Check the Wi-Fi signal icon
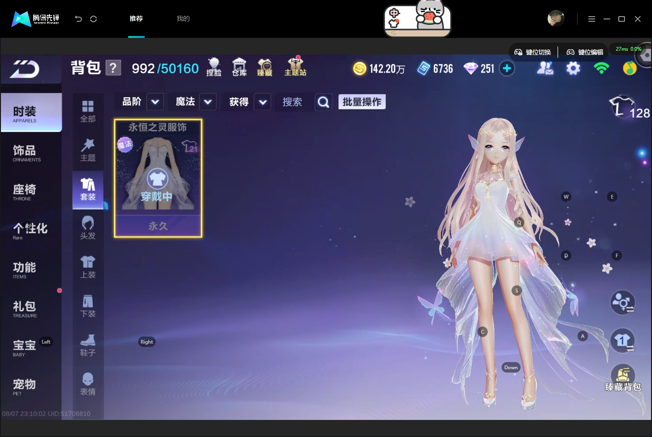Image resolution: width=652 pixels, height=437 pixels. [x=601, y=68]
